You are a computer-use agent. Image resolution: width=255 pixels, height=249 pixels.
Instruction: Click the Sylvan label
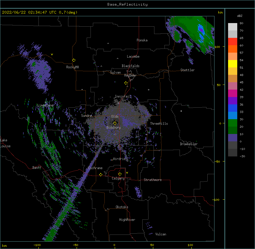tap(115, 72)
